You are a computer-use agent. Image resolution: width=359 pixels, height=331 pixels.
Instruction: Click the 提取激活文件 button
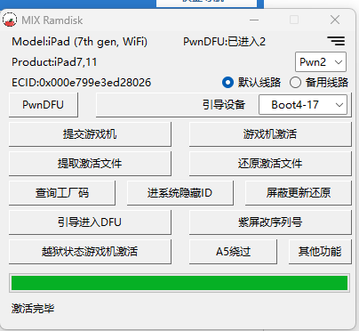(90, 164)
